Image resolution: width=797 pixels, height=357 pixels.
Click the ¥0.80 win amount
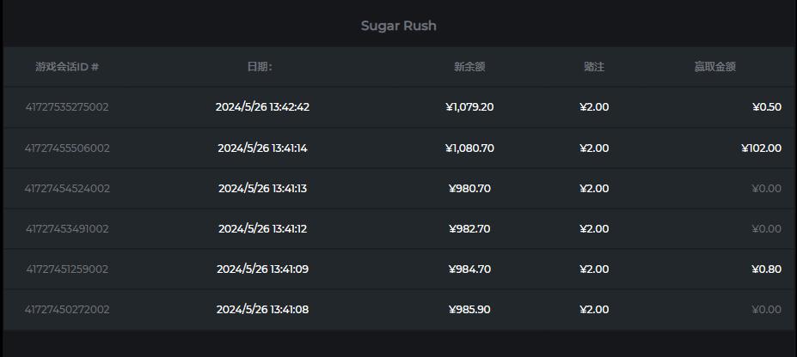(767, 269)
